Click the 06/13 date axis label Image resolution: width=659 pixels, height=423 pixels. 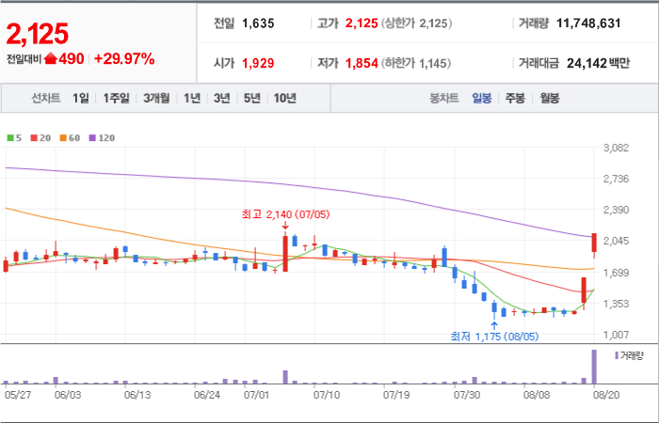[137, 396]
